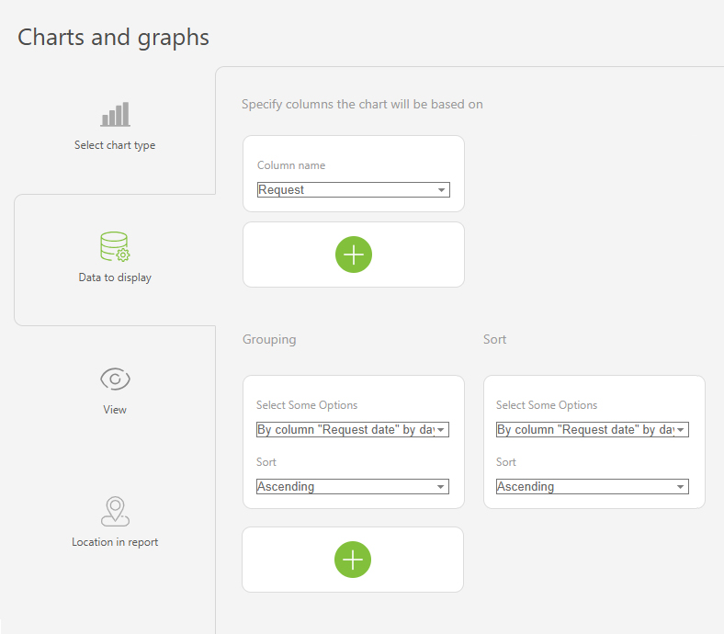Open the Column name Request dropdown

[353, 190]
